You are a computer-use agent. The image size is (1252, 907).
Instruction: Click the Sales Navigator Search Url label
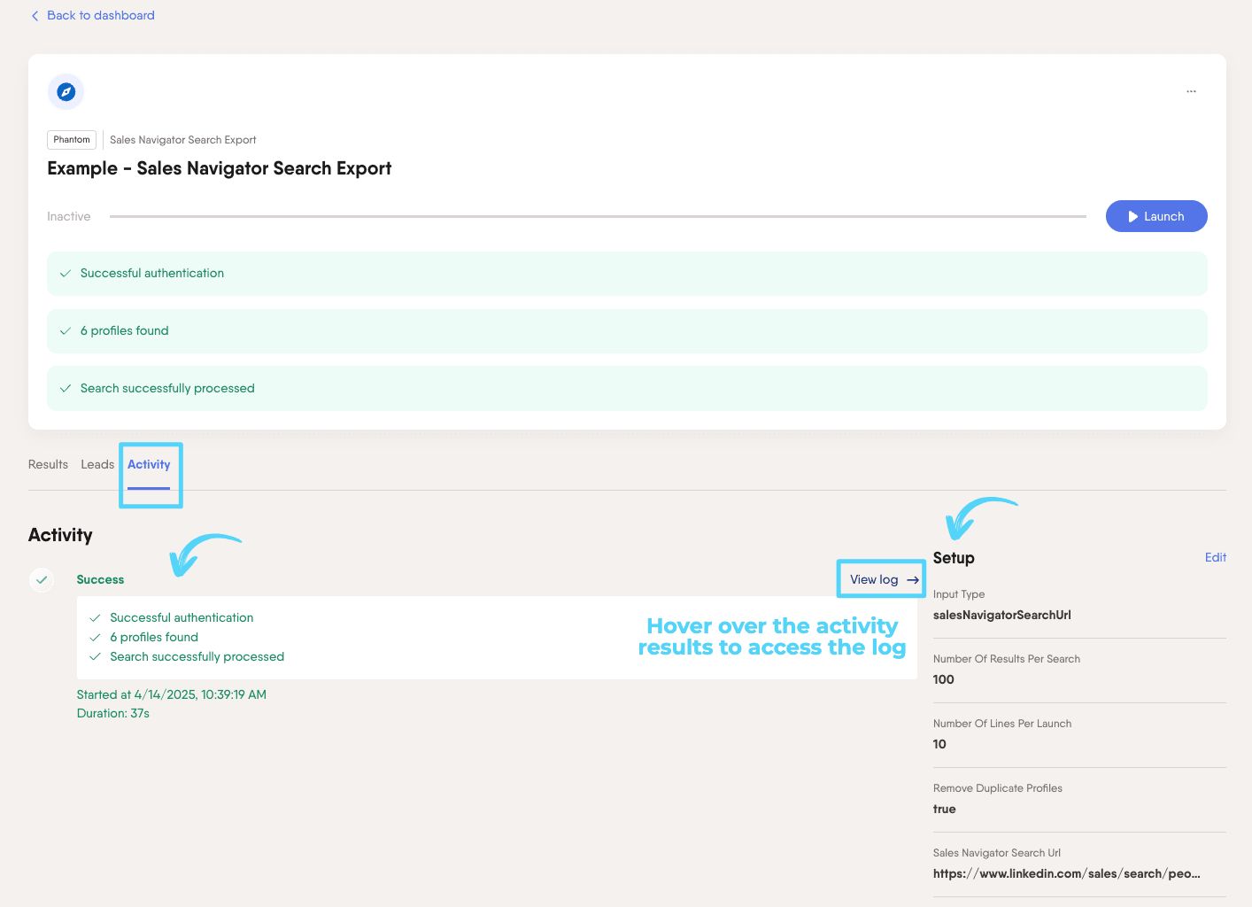[x=996, y=853]
